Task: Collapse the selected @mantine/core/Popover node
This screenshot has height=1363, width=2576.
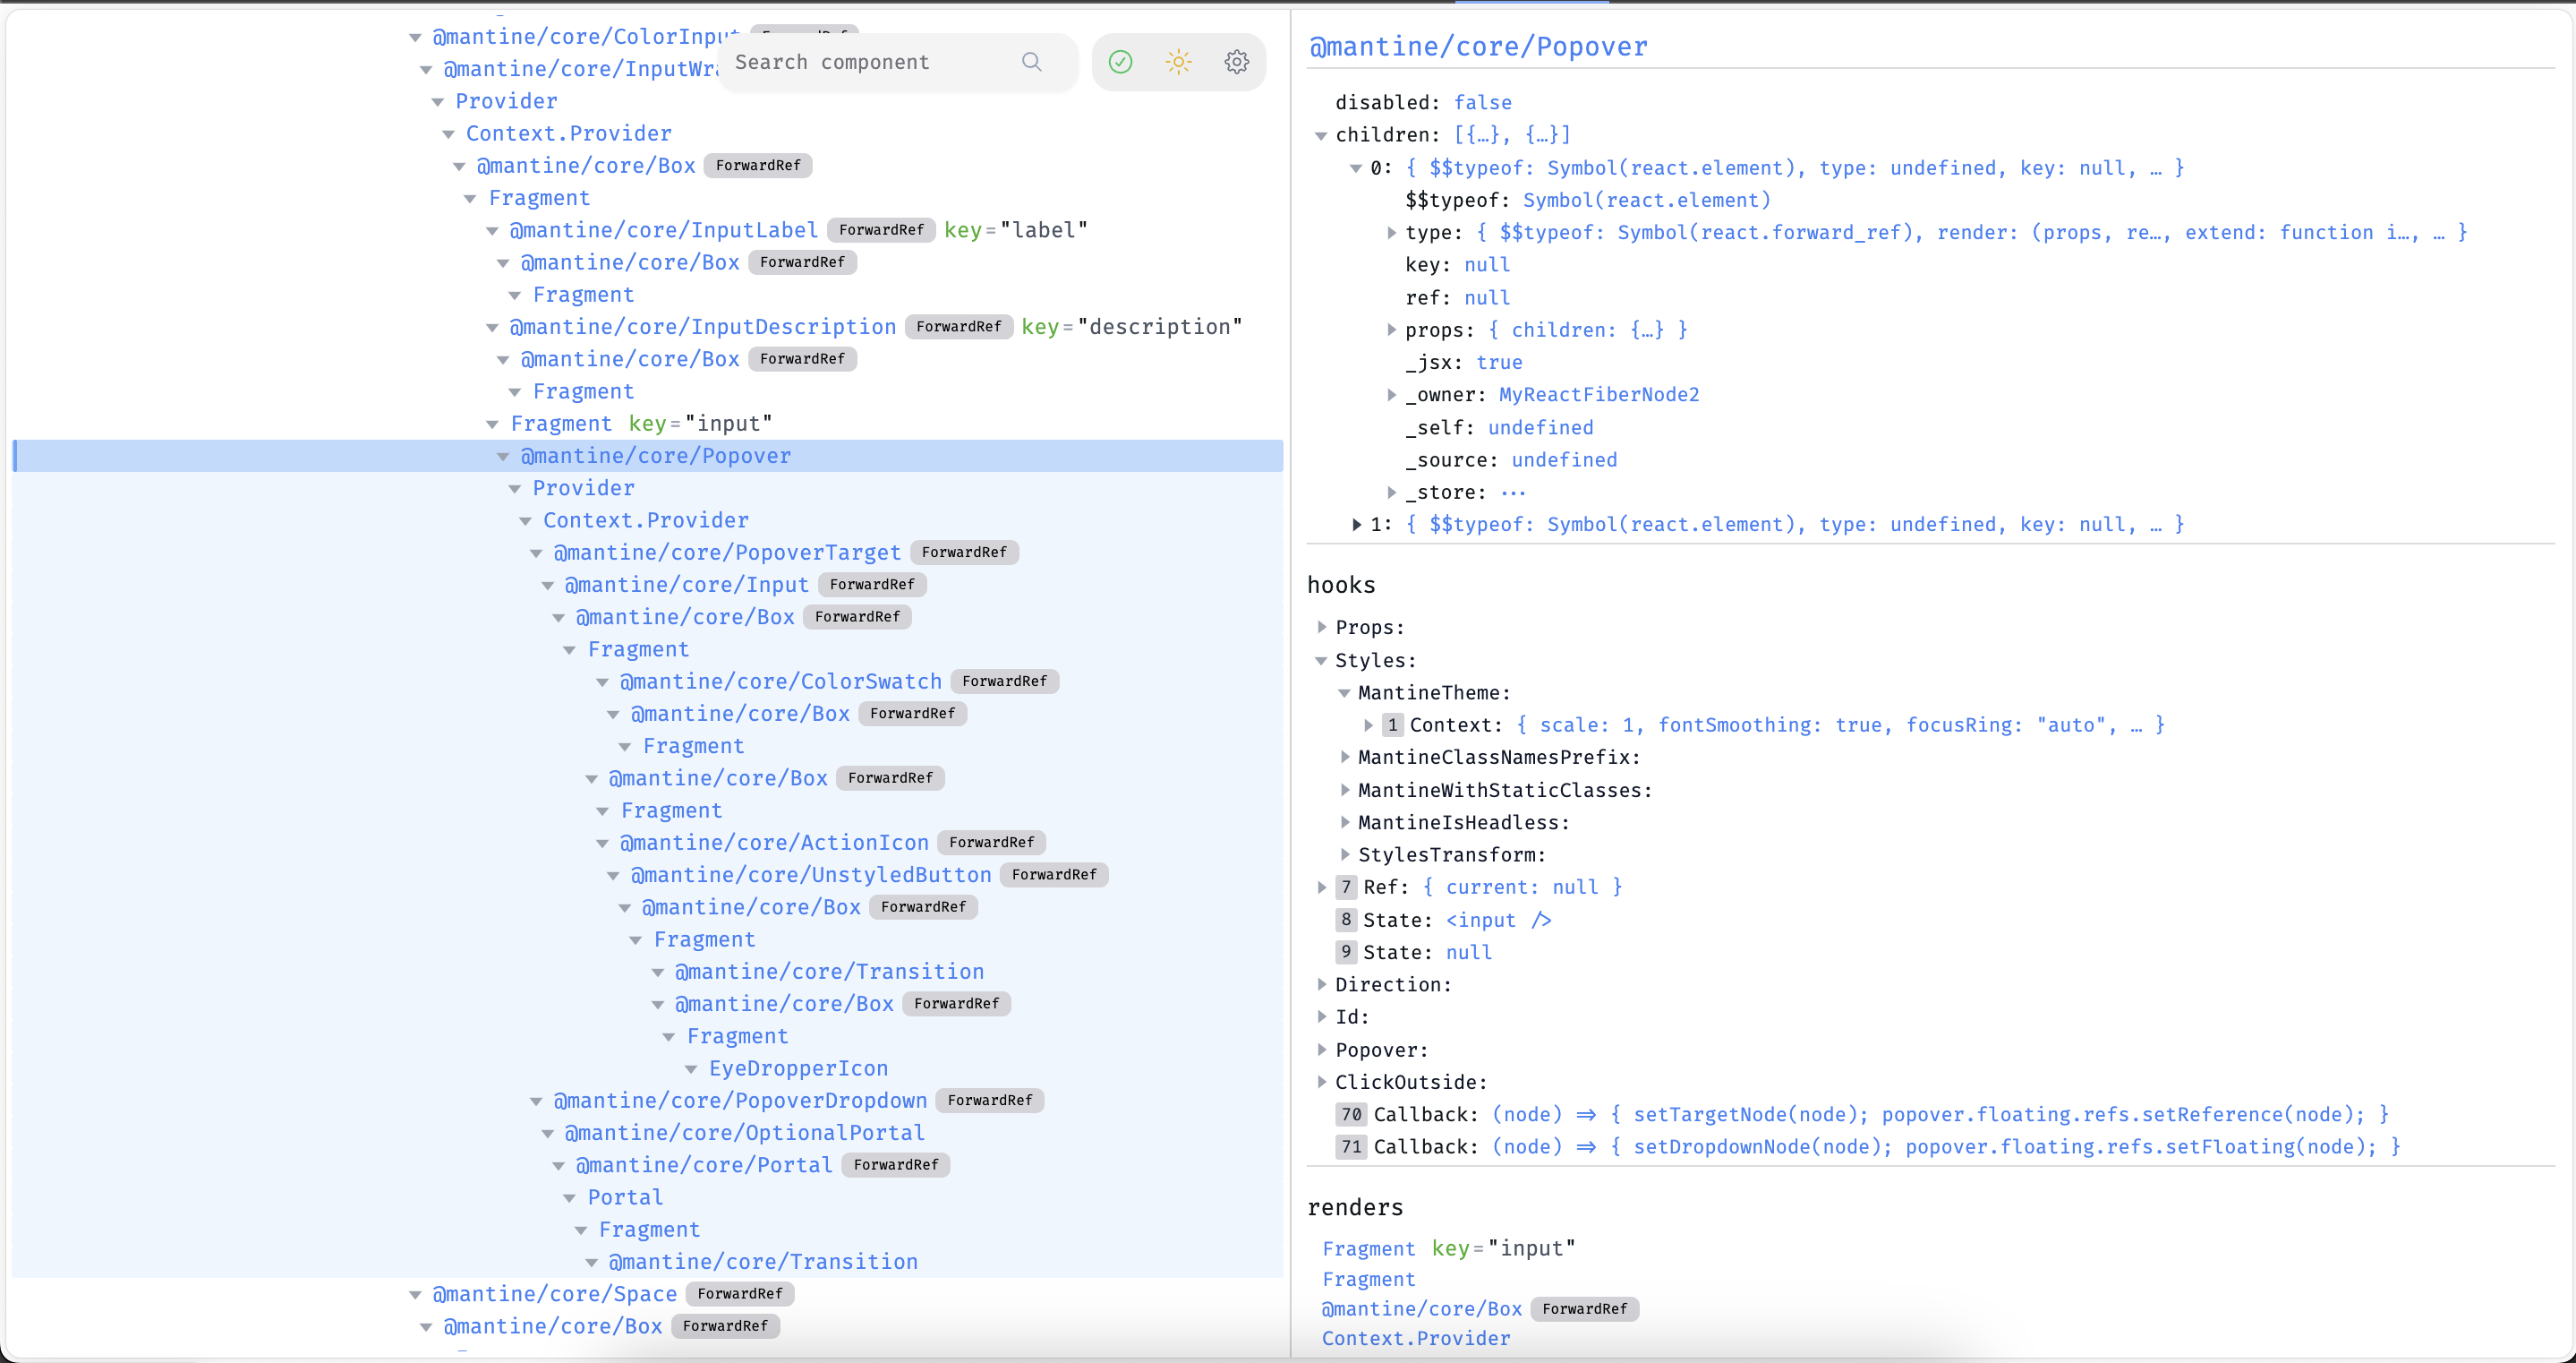Action: (x=503, y=457)
